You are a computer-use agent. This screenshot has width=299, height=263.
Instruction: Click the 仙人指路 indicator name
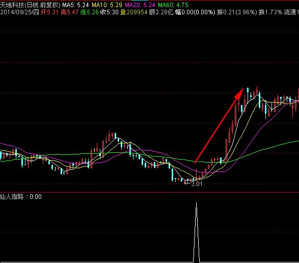(12, 197)
